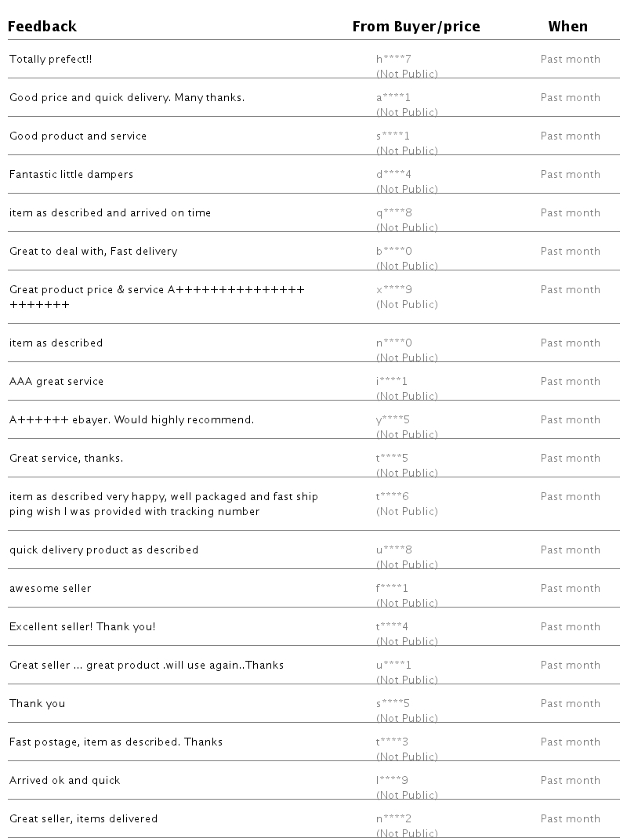
Task: Open buyer y****5's profile link
Action: coord(393,420)
